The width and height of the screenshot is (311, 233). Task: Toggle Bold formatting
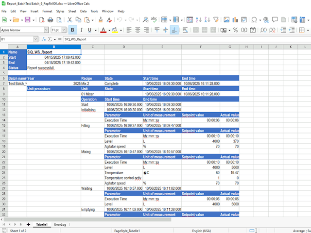coord(72,30)
